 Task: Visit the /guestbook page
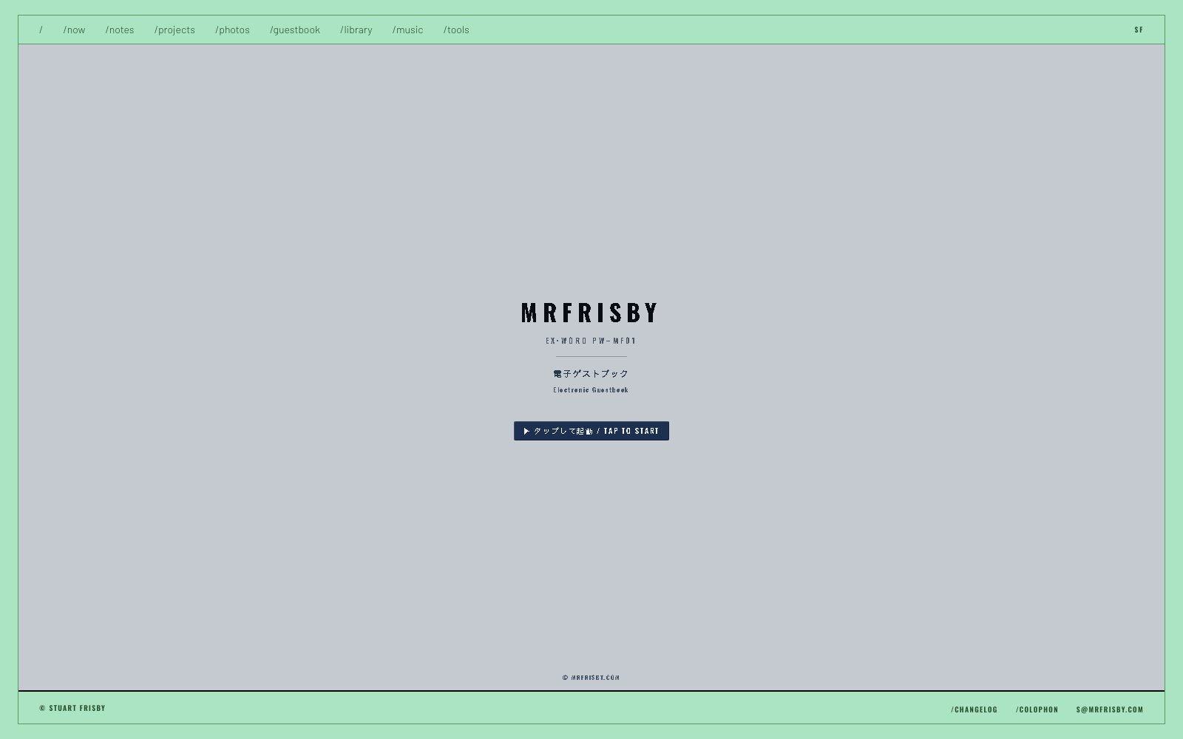(x=295, y=30)
